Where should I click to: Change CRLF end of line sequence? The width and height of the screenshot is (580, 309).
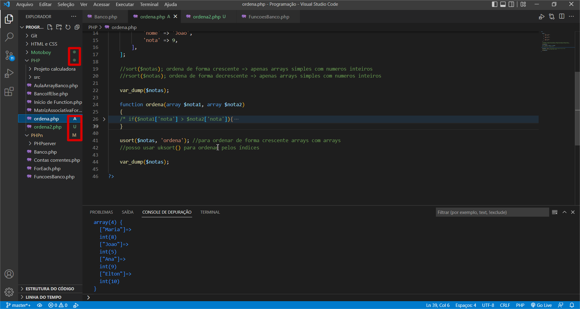pyautogui.click(x=505, y=305)
